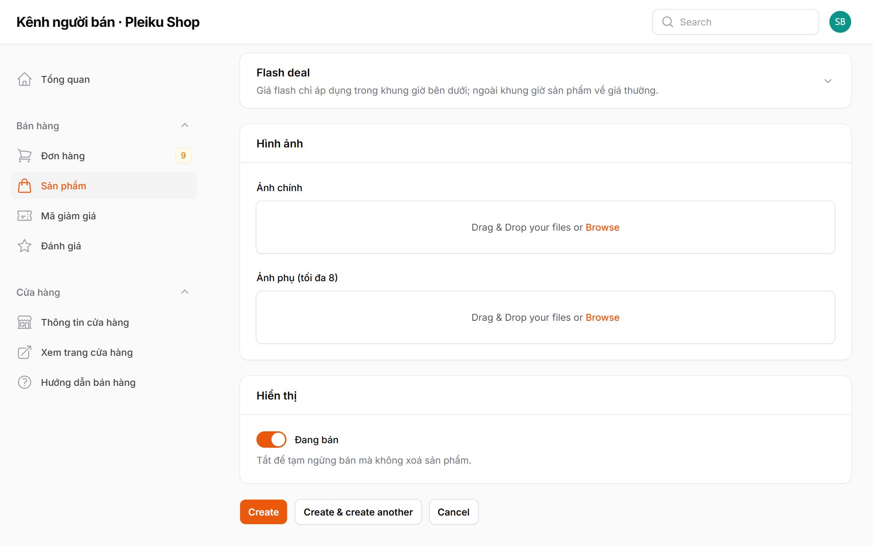Click the Đơn hàng cart icon

[x=25, y=156]
